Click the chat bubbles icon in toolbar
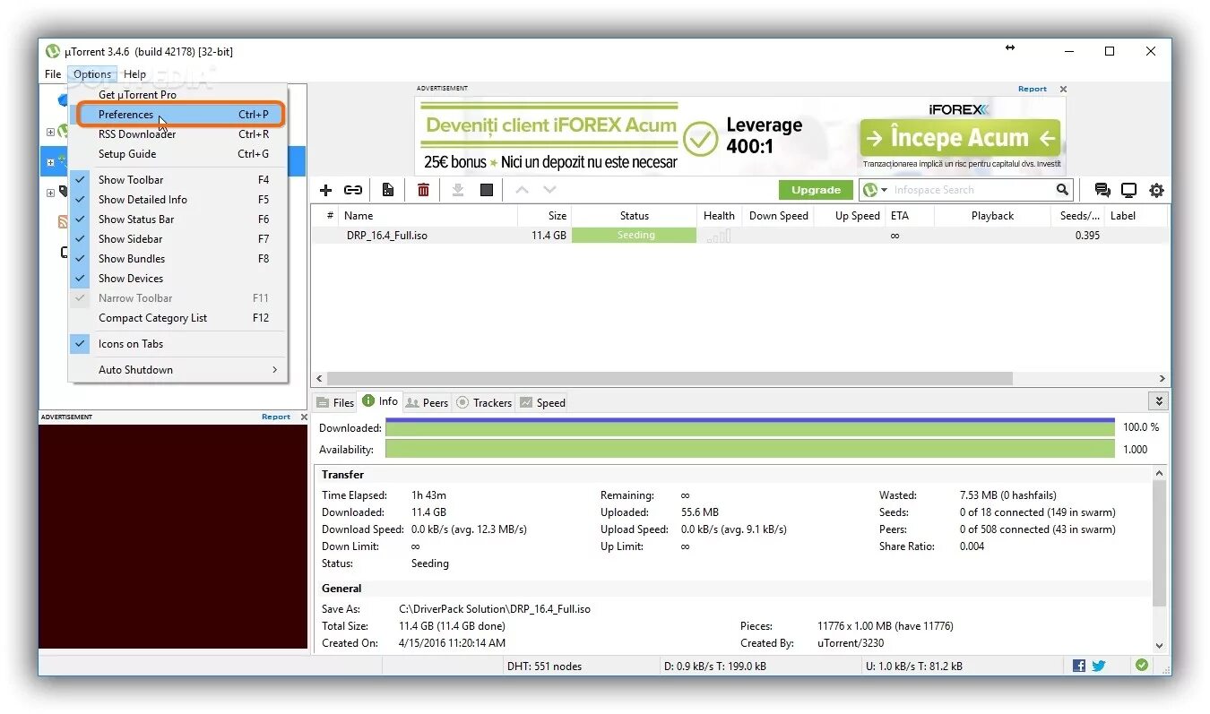This screenshot has width=1210, height=714. [1102, 190]
